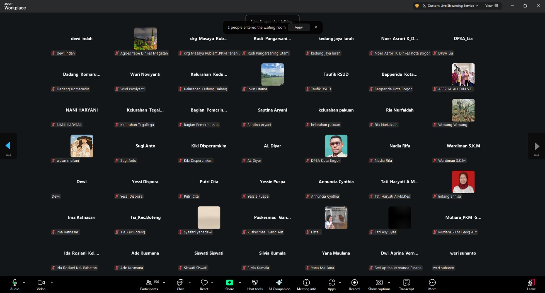
Task: Open the Participants panel
Action: tap(149, 285)
